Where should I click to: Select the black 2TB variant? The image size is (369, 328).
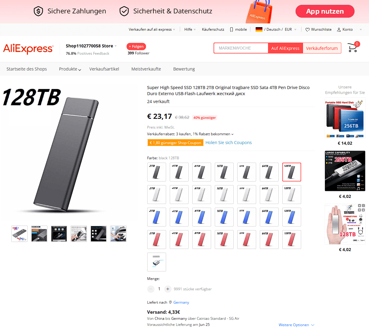[x=156, y=172]
